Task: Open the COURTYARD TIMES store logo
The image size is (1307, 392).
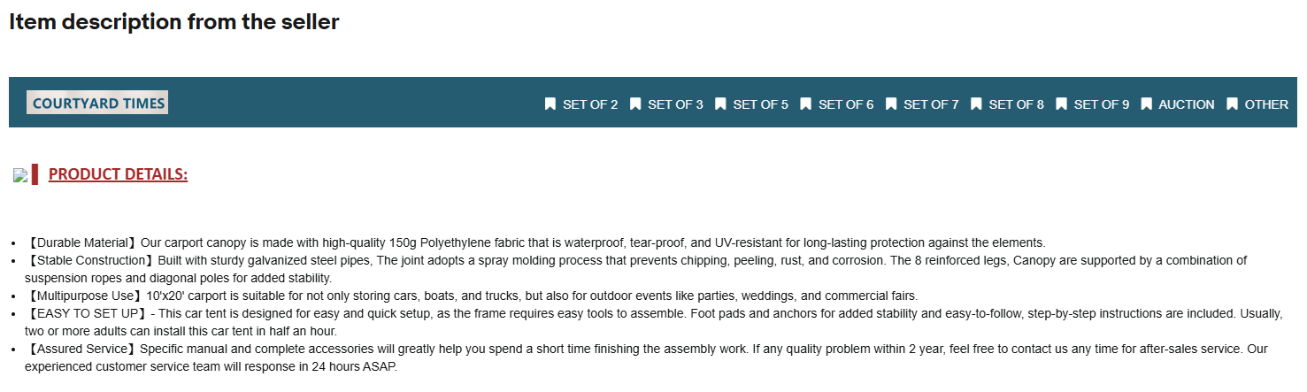Action: click(97, 103)
